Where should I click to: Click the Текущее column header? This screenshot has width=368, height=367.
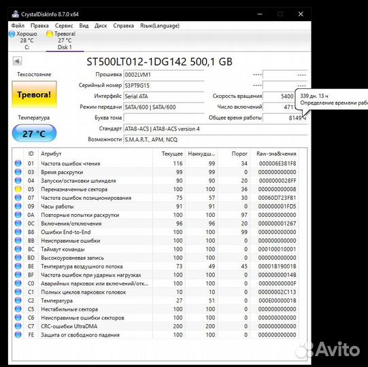pos(169,154)
